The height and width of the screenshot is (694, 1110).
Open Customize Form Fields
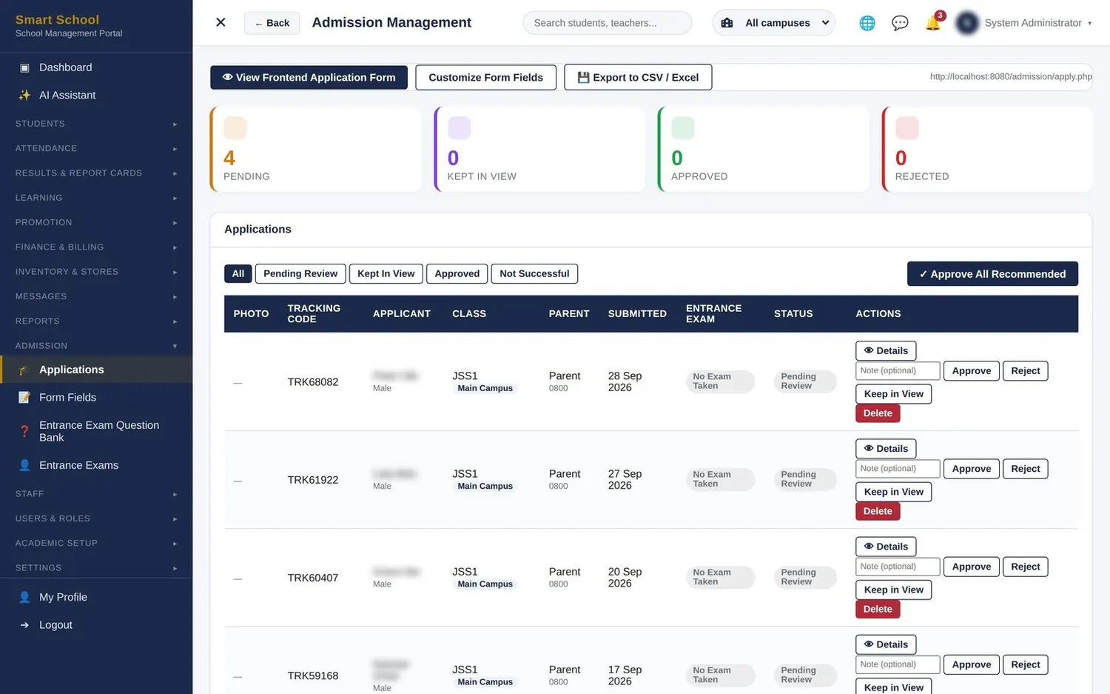(485, 77)
